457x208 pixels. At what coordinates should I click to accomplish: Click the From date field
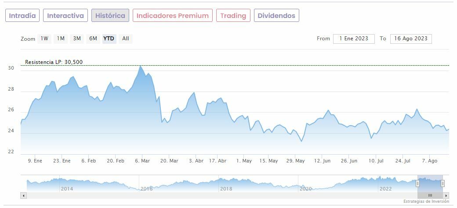point(354,39)
